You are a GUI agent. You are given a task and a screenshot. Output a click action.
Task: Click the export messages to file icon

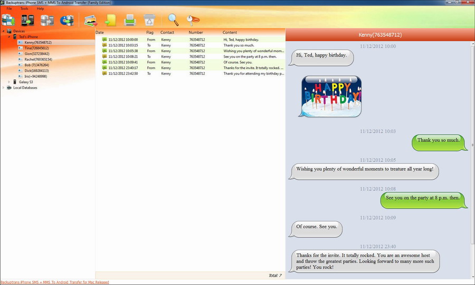pyautogui.click(x=110, y=20)
